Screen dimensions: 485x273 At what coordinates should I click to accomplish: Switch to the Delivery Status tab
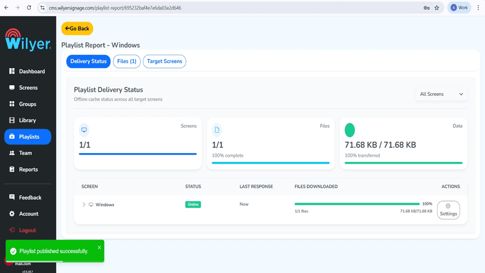[89, 61]
